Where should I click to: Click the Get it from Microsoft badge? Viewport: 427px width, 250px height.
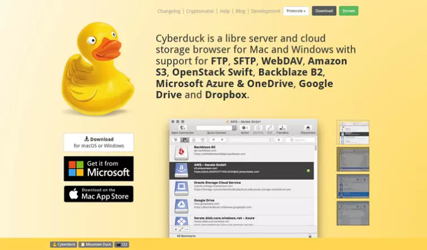pos(98,169)
